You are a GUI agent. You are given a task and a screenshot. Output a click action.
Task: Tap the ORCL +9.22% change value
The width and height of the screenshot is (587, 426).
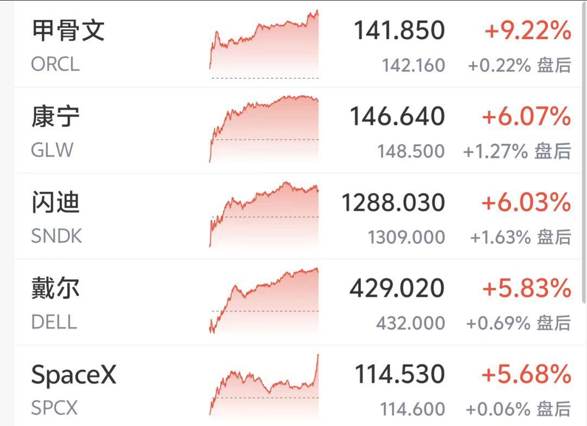[528, 30]
